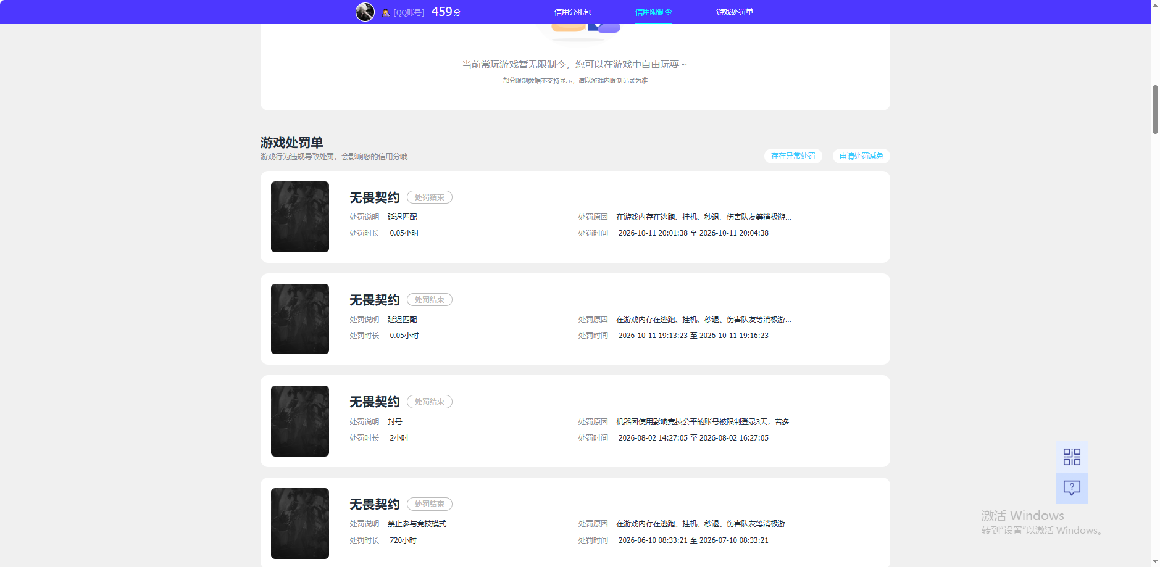Click the 存在异常处罚 button
Image resolution: width=1160 pixels, height=567 pixels.
coord(793,156)
